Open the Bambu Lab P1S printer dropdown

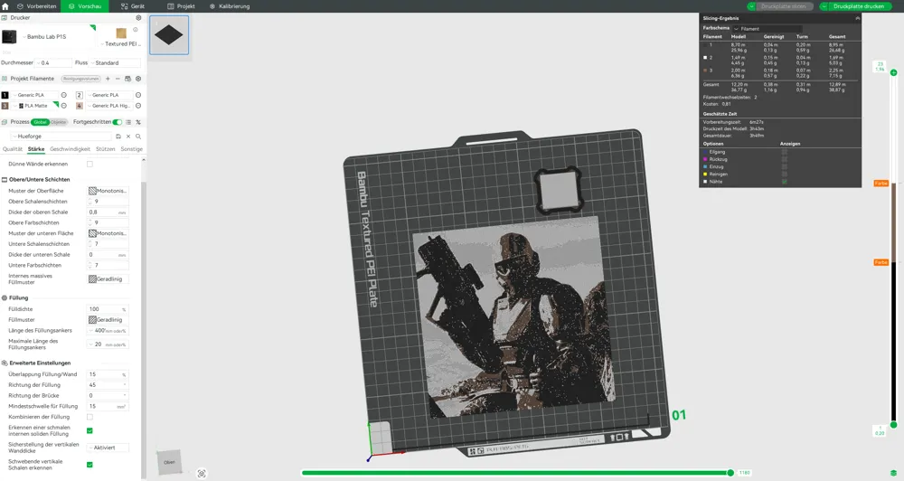47,37
